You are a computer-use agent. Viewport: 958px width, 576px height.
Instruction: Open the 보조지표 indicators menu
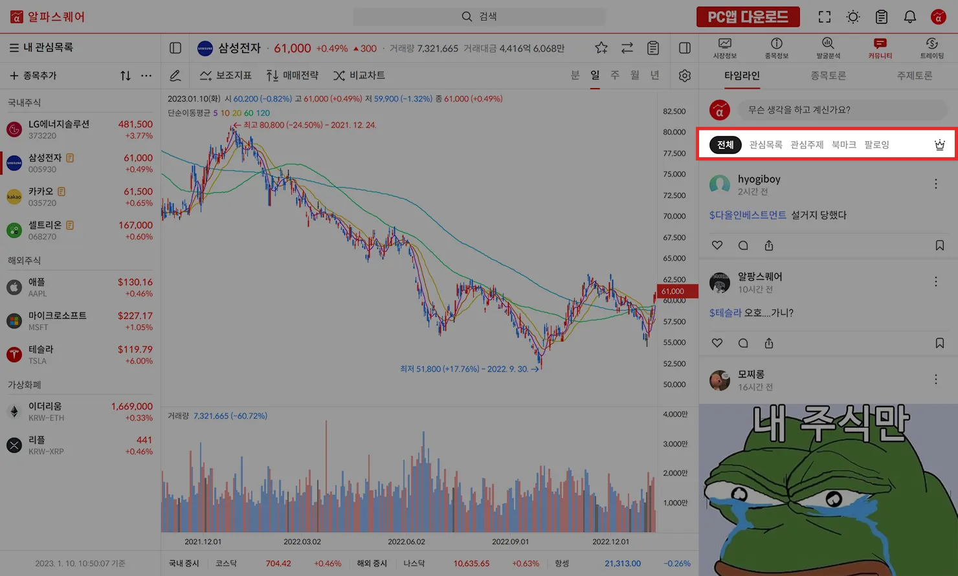(225, 76)
